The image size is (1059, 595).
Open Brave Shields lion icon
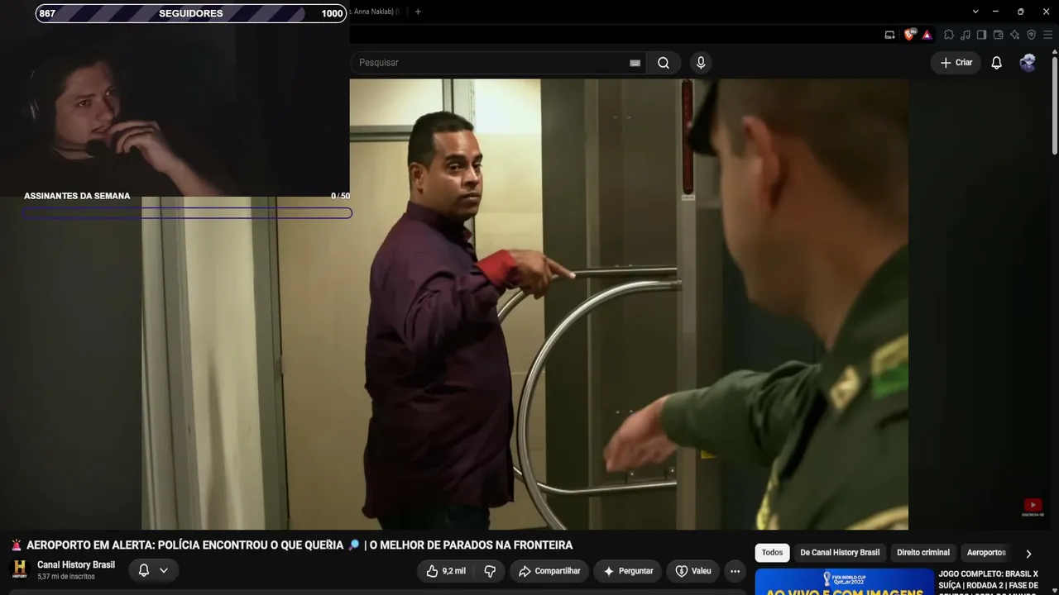point(910,35)
